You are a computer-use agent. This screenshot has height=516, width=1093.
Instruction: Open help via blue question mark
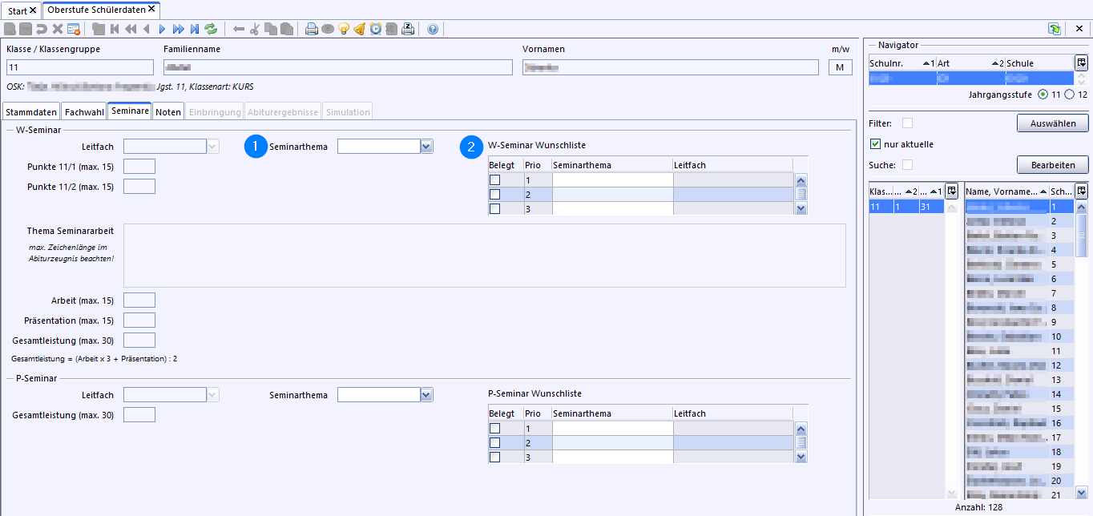(433, 29)
